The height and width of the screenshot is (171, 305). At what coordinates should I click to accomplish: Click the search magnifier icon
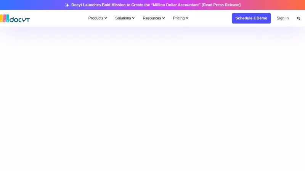(x=299, y=18)
